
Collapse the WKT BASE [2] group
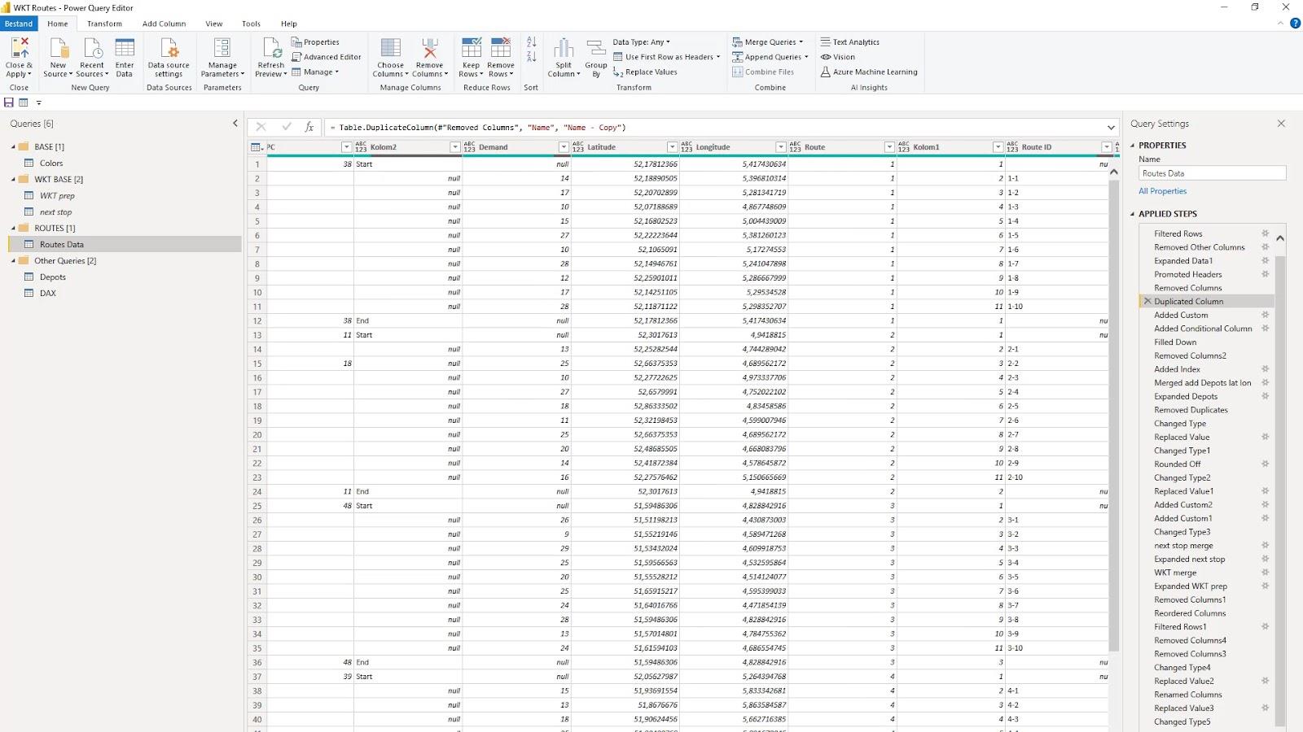coord(13,180)
